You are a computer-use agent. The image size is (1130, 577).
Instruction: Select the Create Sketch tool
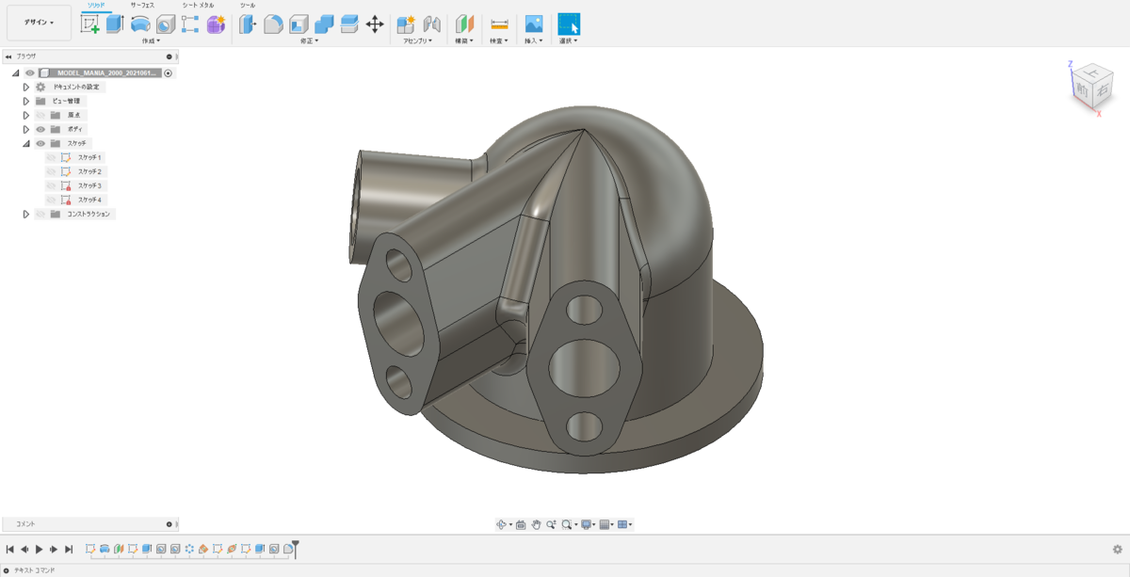[x=90, y=24]
